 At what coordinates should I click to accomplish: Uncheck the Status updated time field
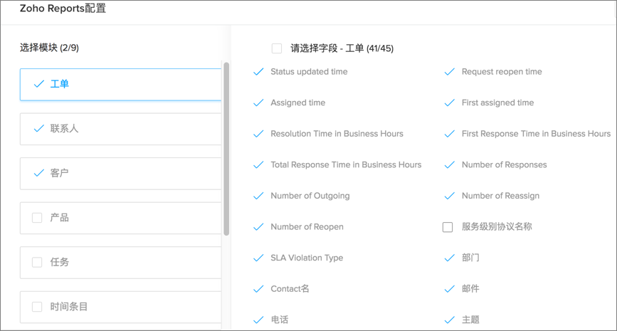click(x=258, y=72)
